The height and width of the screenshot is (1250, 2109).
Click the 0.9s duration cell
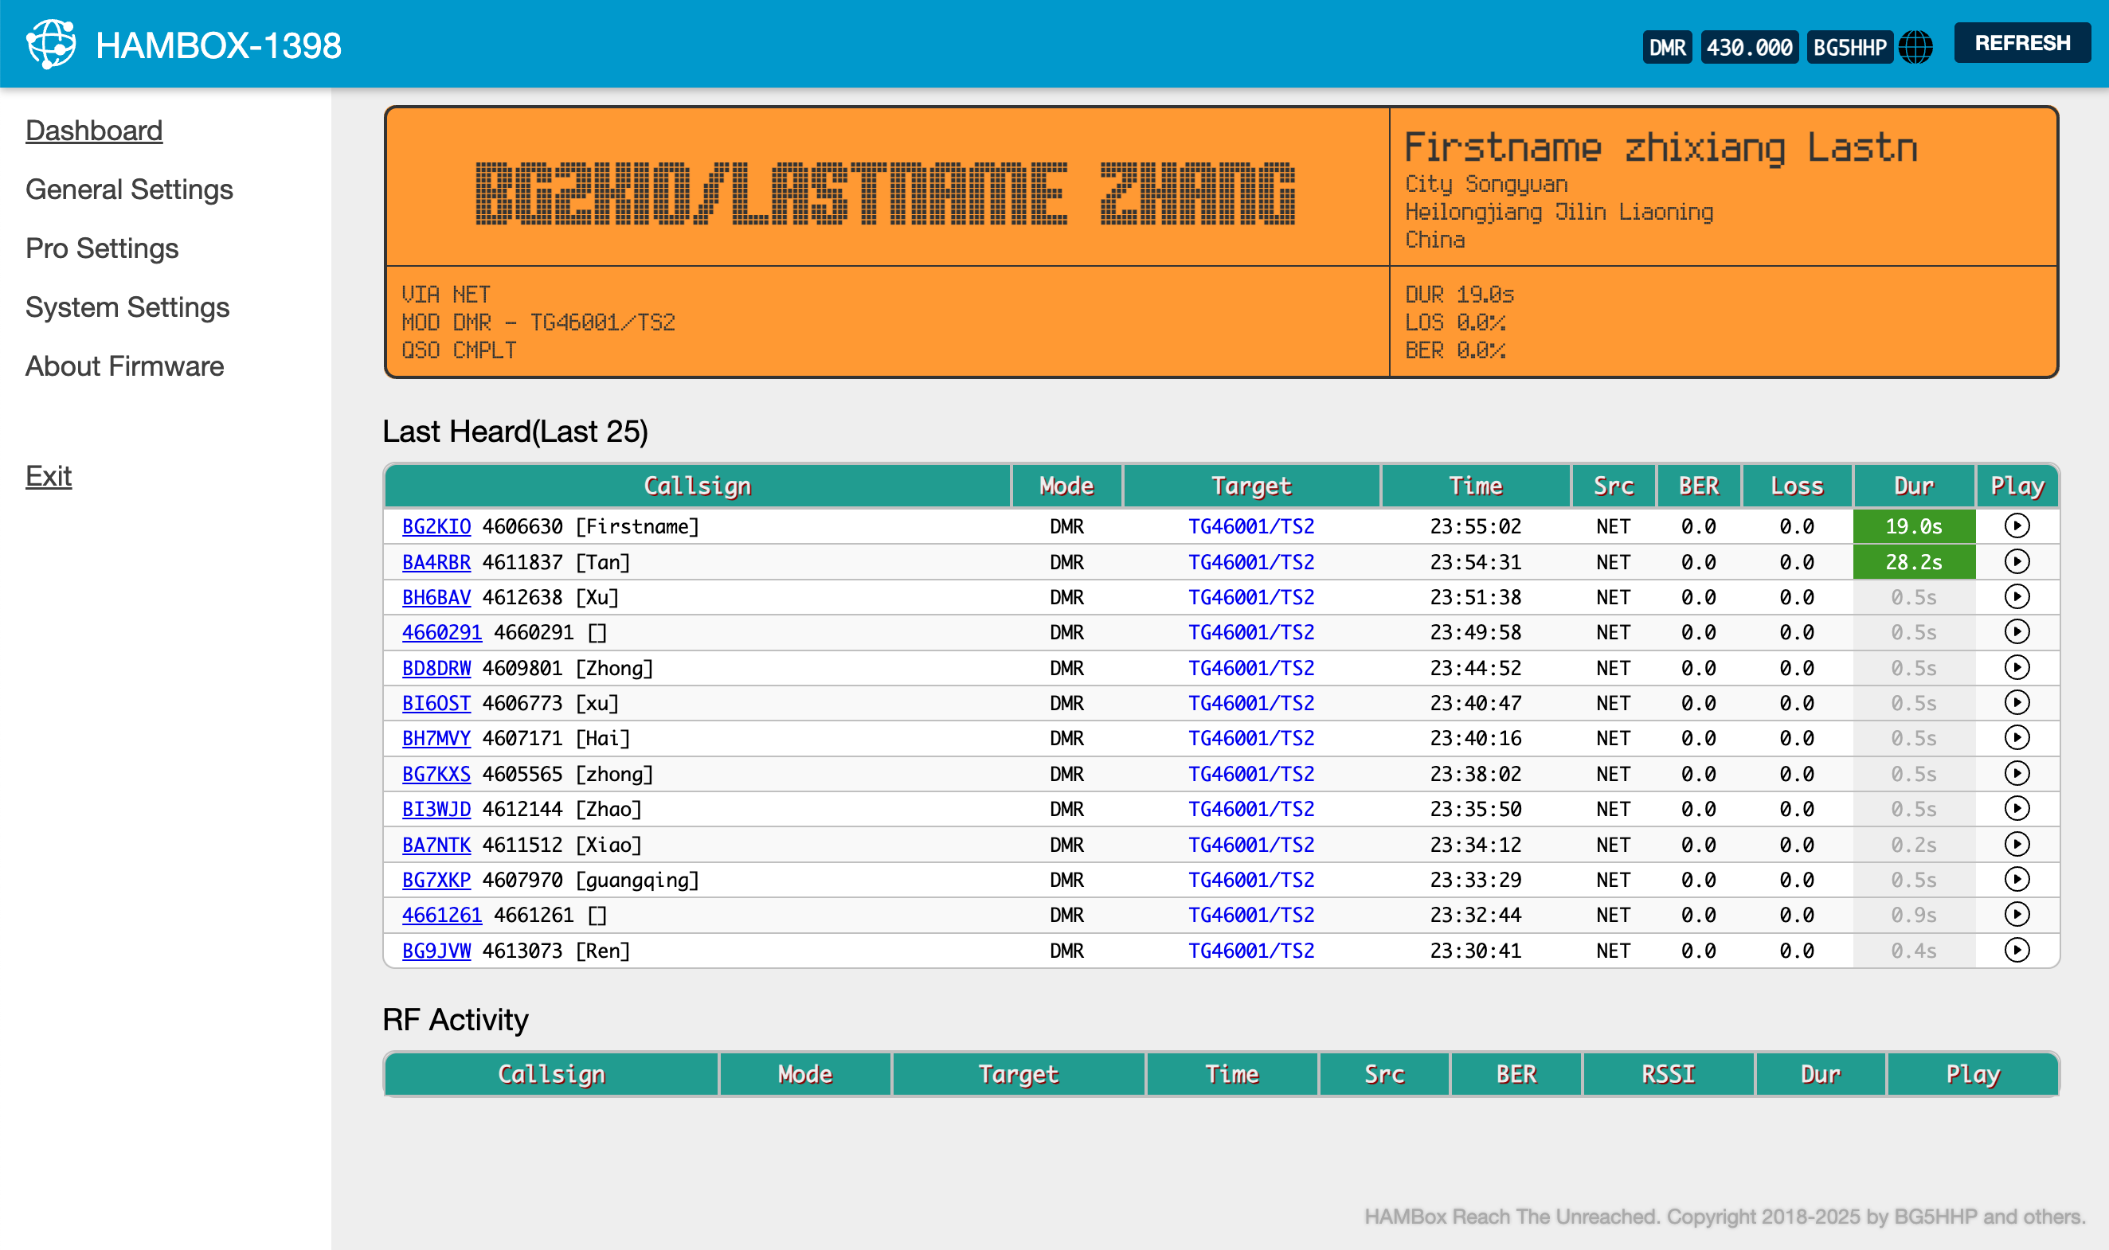pyautogui.click(x=1914, y=915)
